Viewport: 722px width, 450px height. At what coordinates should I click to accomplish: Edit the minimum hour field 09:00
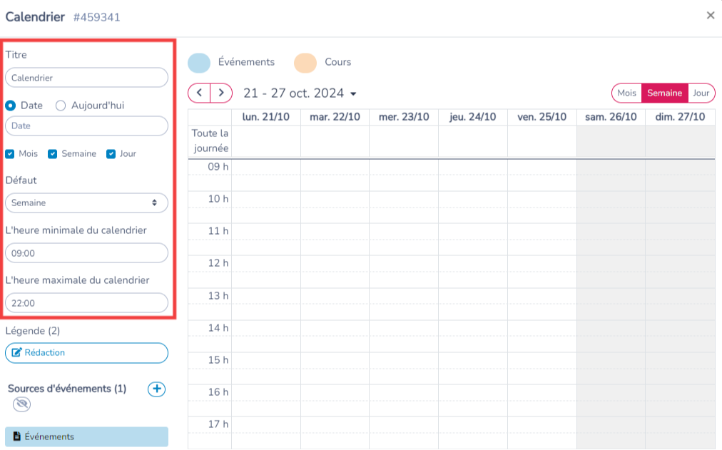click(86, 253)
